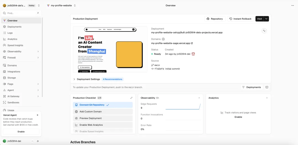The height and width of the screenshot is (145, 298).
Task: Open the my-profile-website project switcher
Action: click(75, 6)
